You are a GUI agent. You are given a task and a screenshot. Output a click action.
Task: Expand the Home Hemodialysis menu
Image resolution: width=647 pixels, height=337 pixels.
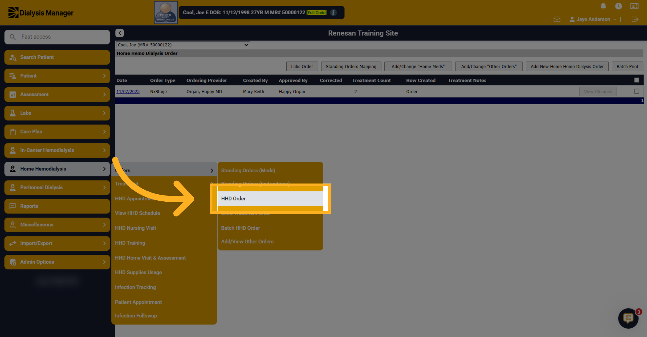[57, 169]
